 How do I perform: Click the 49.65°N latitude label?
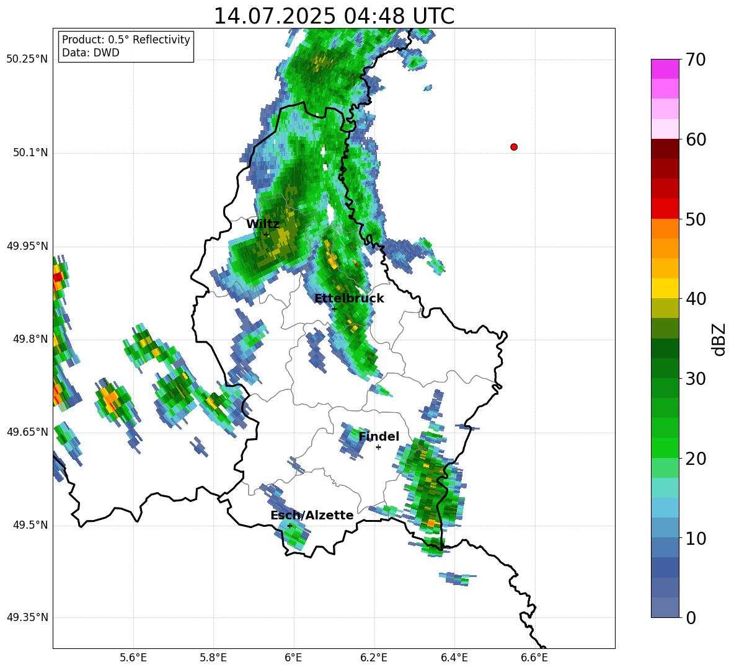27,432
